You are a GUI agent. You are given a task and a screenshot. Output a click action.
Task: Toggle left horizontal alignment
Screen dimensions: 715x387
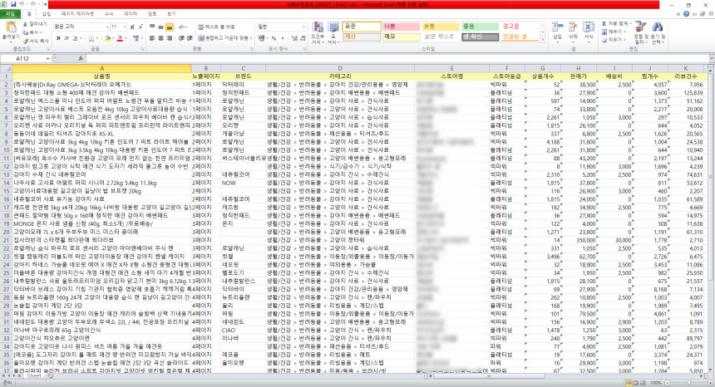point(152,38)
